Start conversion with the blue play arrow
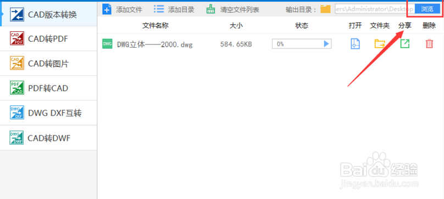 coord(326,44)
